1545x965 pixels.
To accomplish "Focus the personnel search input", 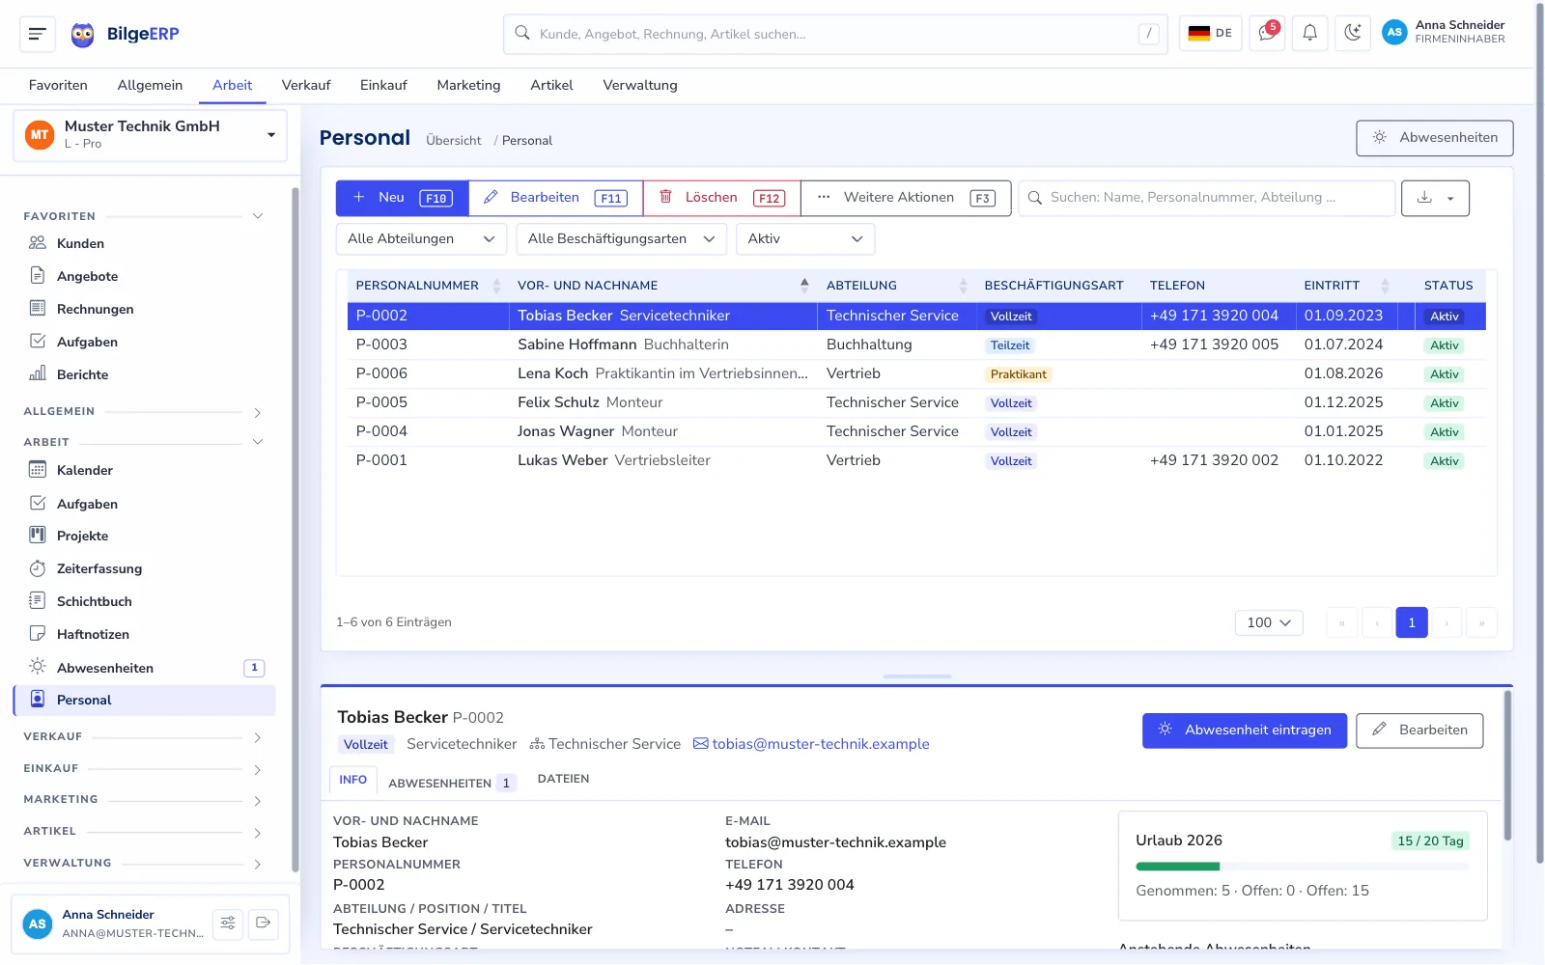I will point(1207,198).
